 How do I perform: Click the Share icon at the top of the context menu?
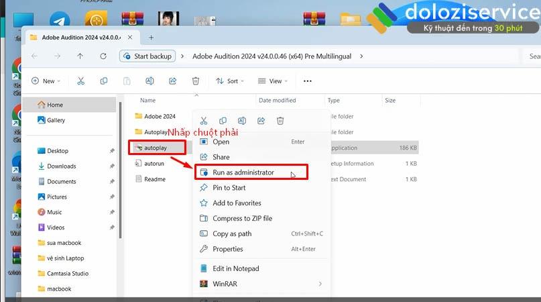(x=261, y=121)
